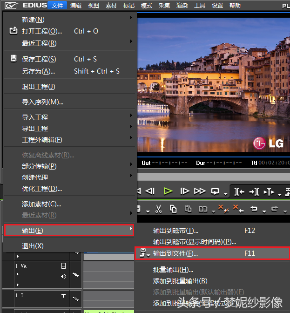
Task: Click the Cut scissors icon
Action: tap(158, 209)
